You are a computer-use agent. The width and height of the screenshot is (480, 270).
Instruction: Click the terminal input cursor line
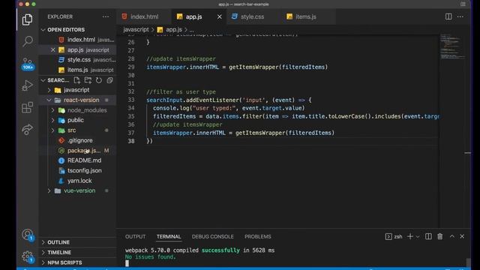point(127,263)
